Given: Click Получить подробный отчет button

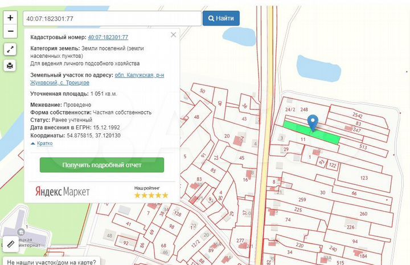Looking at the screenshot, I should [102, 165].
